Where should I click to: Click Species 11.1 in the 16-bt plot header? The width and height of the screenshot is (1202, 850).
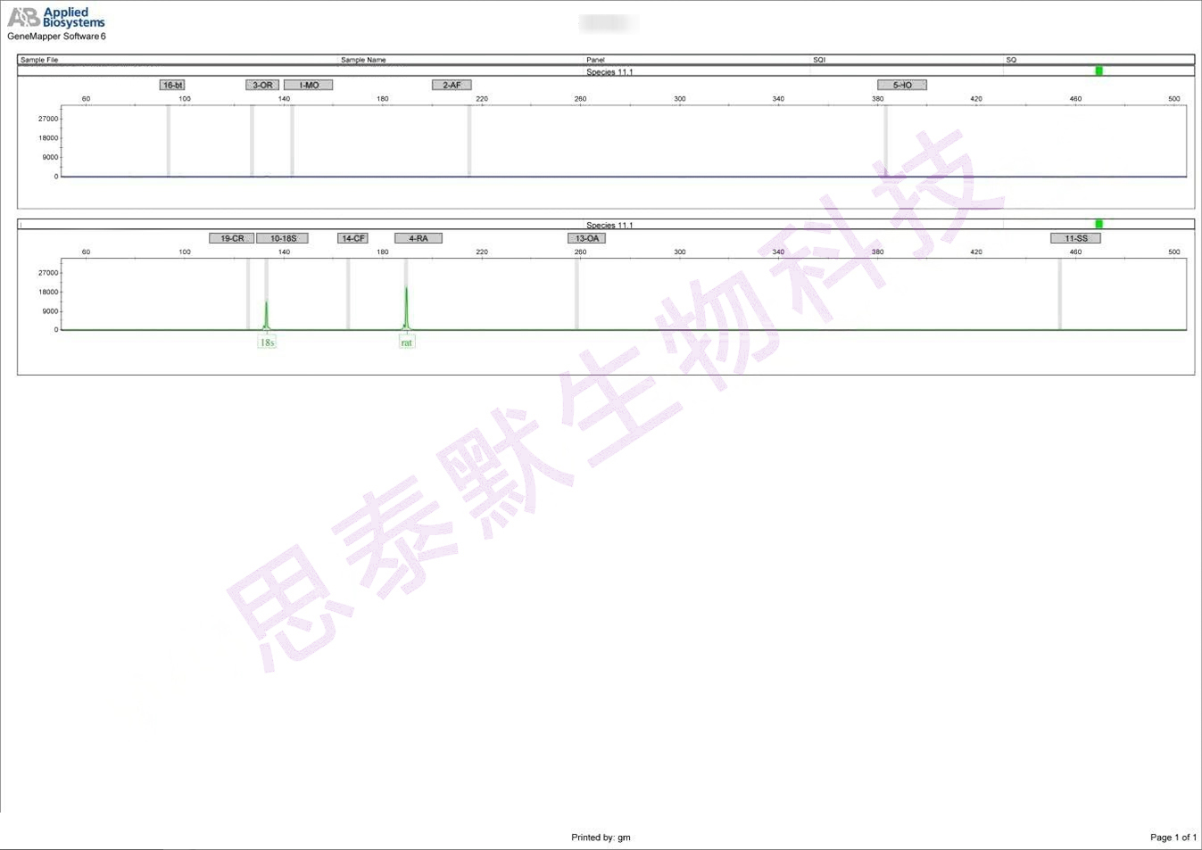609,71
